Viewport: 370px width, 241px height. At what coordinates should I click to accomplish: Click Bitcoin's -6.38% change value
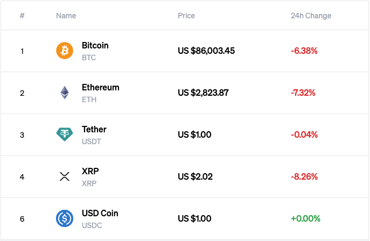pos(304,51)
